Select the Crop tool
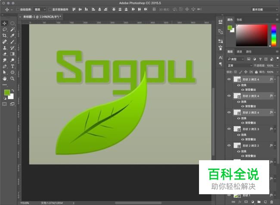Screen dimensions: 280x205 4,36
